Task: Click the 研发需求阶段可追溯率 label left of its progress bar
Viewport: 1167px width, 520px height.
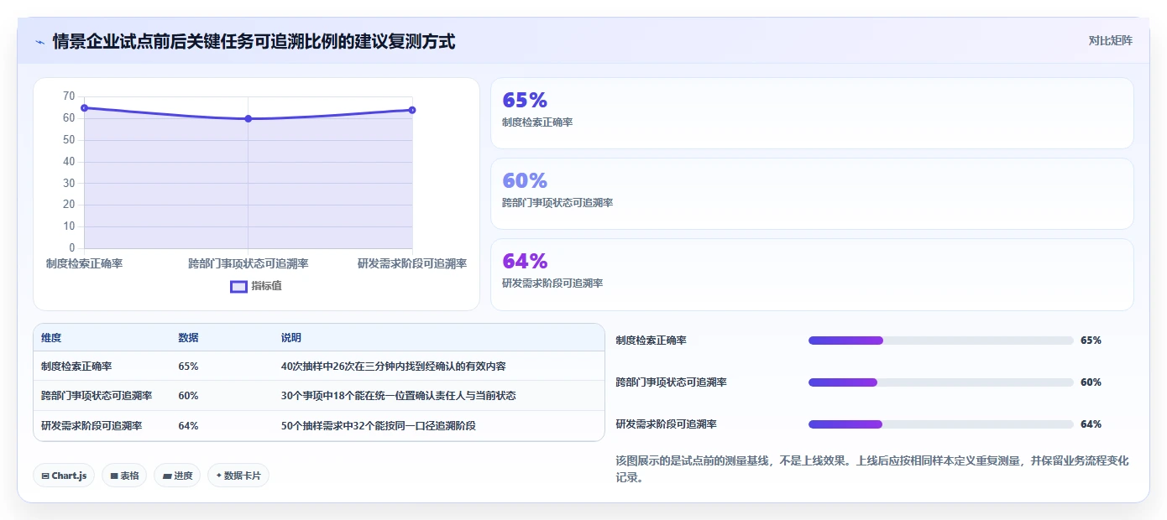Action: [666, 424]
